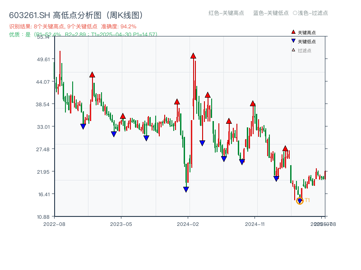Click the red high-point marker above the 2024-02 peak

(193, 55)
